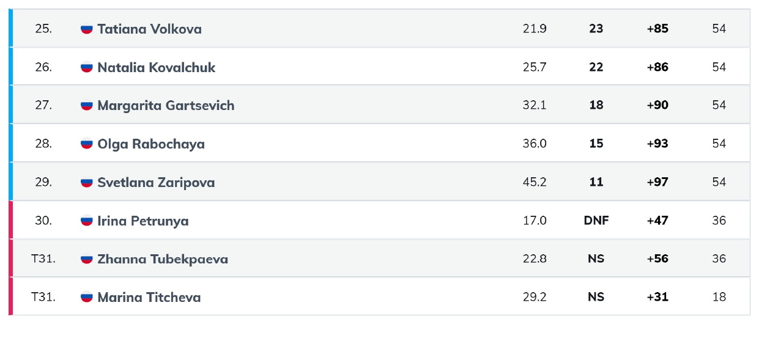Image resolution: width=759 pixels, height=338 pixels.
Task: Open Svetlana Zaripova's player profile
Action: click(x=156, y=182)
